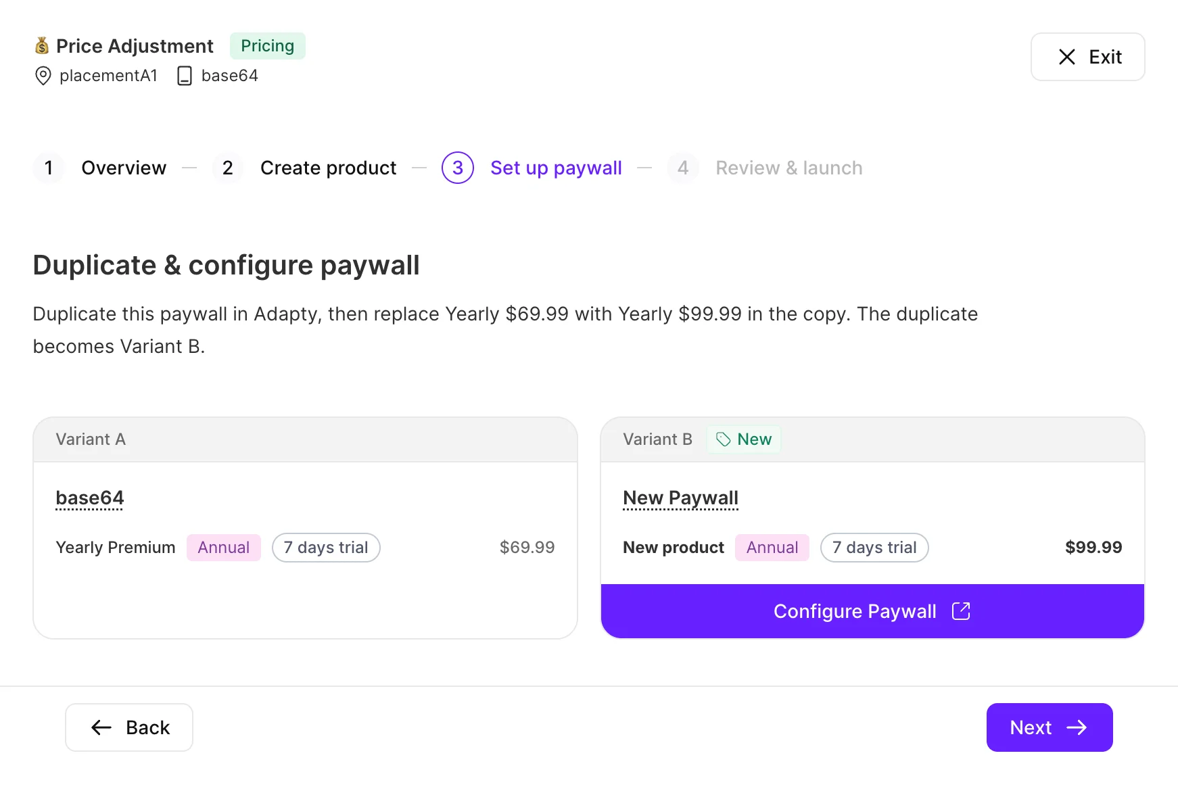
Task: Click the 7 days trial chip in Variant B
Action: coord(874,548)
